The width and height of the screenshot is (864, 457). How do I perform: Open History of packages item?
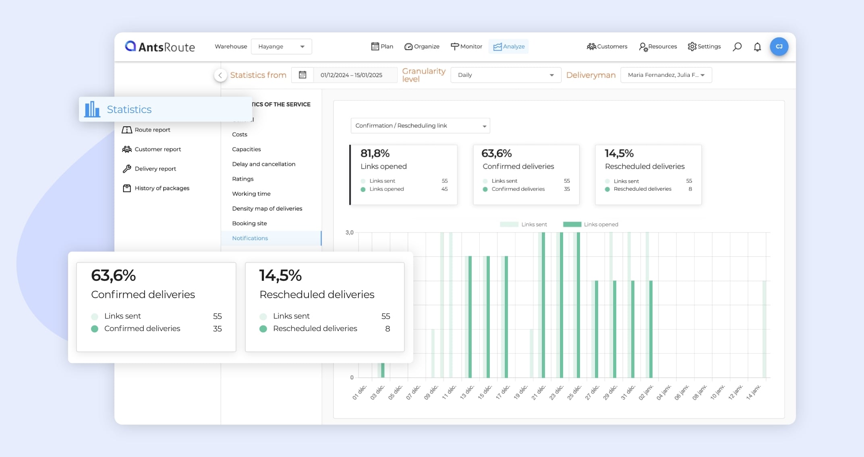click(x=162, y=188)
